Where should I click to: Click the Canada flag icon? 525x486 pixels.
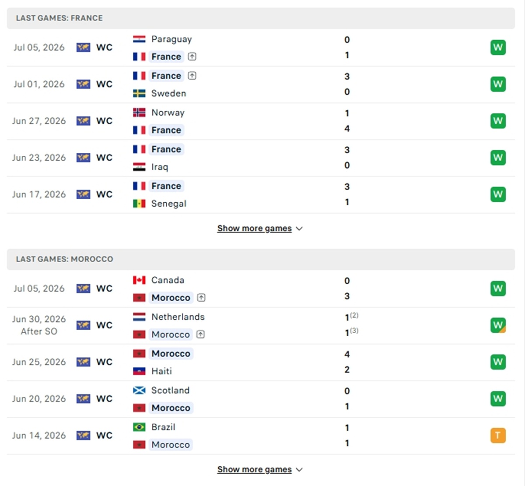pyautogui.click(x=139, y=280)
